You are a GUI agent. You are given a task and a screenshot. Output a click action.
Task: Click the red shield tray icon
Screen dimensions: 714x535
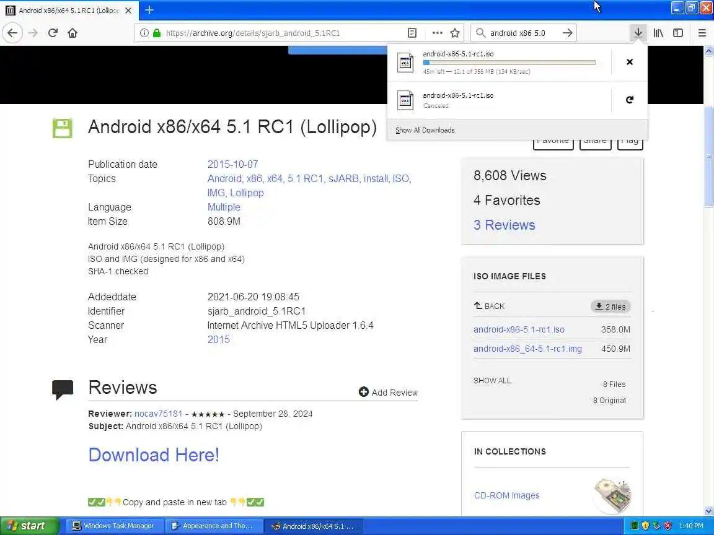(x=668, y=526)
